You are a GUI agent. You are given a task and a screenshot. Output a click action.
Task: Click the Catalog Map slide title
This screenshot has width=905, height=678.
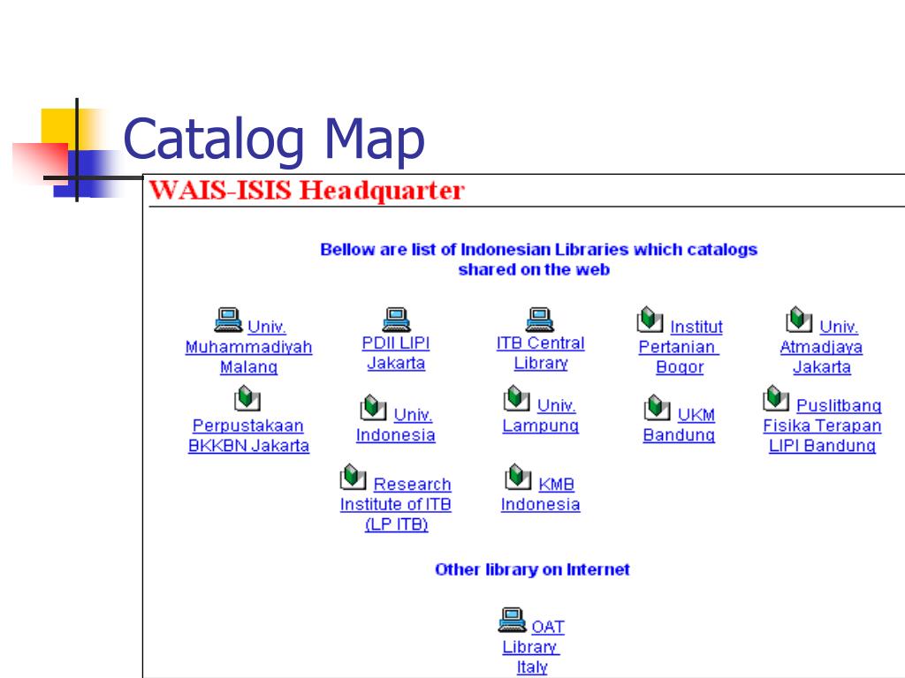[x=274, y=139]
